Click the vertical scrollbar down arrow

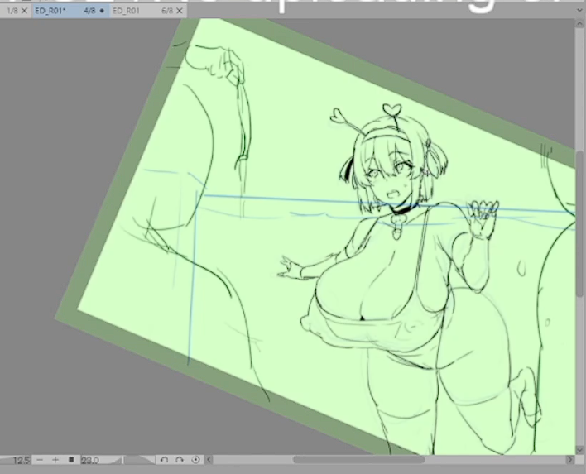click(x=580, y=451)
